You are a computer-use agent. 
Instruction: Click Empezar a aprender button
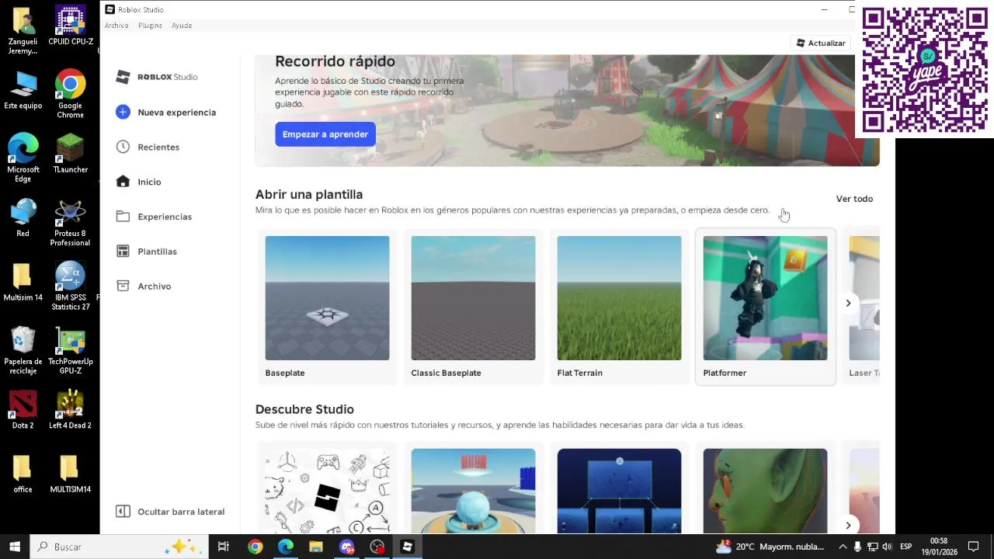[325, 134]
